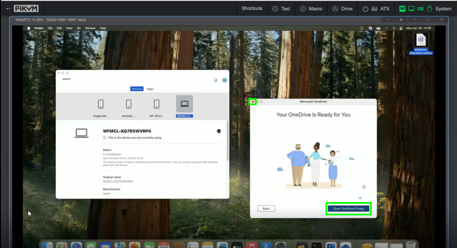The width and height of the screenshot is (457, 248).
Task: Click the stream window full-screen arrows icon
Action: (387, 20)
